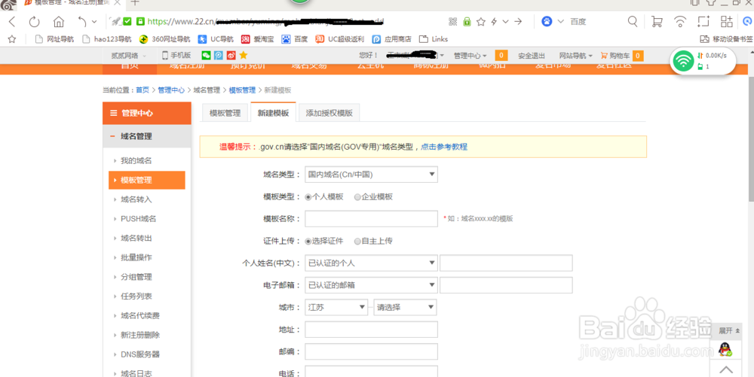Viewport: 754px width, 377px height.
Task: Click the 地址 input field
Action: click(x=371, y=330)
